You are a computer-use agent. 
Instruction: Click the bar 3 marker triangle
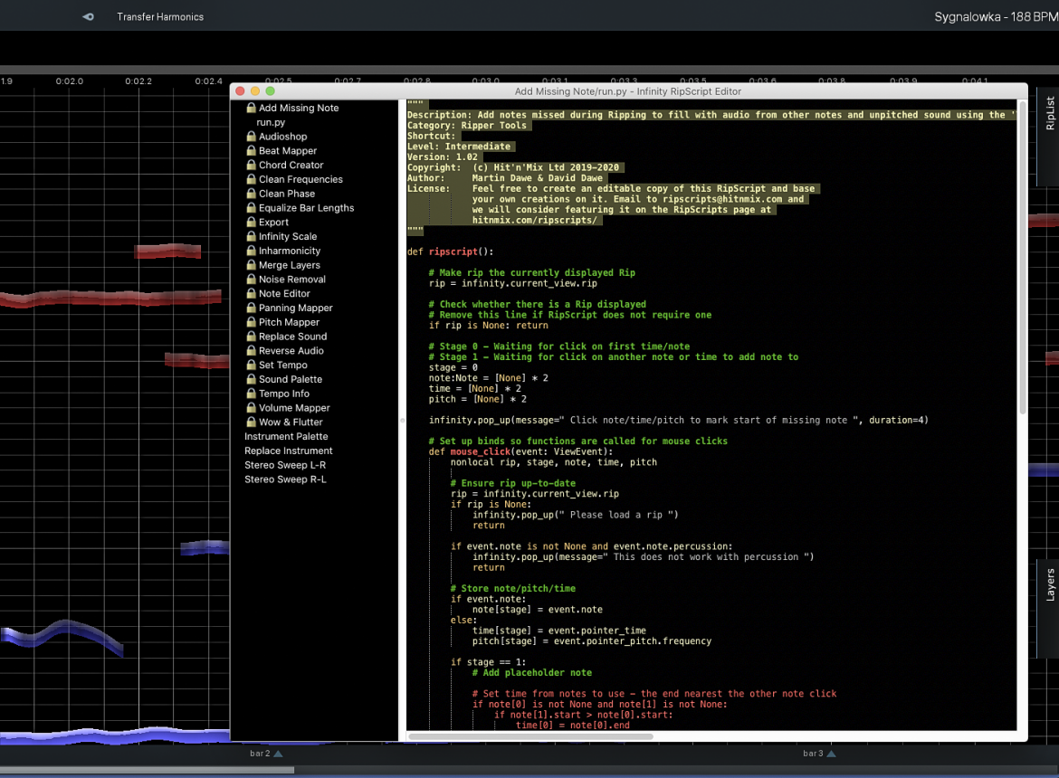tap(832, 754)
